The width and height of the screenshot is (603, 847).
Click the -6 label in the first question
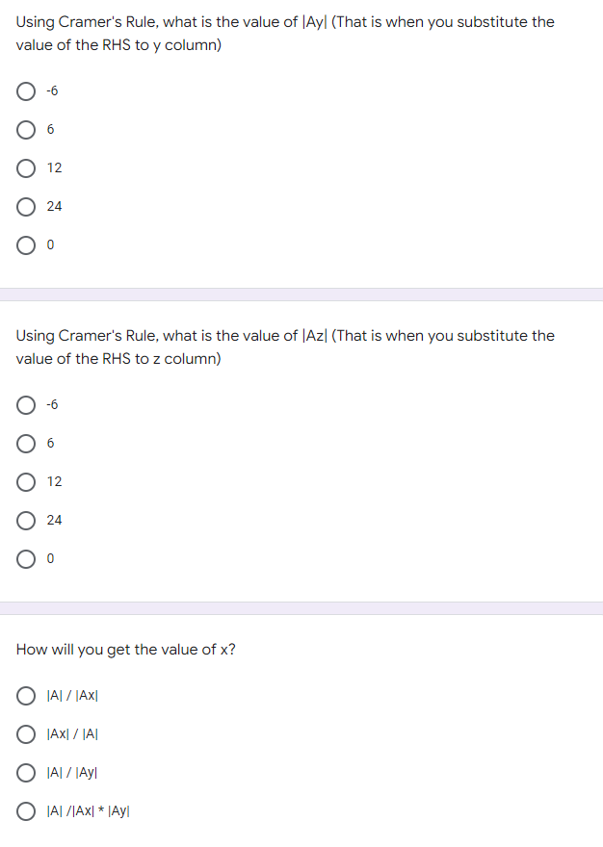point(51,90)
